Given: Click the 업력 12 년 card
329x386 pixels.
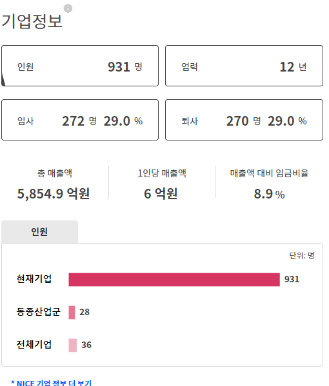Looking at the screenshot, I should tap(244, 66).
